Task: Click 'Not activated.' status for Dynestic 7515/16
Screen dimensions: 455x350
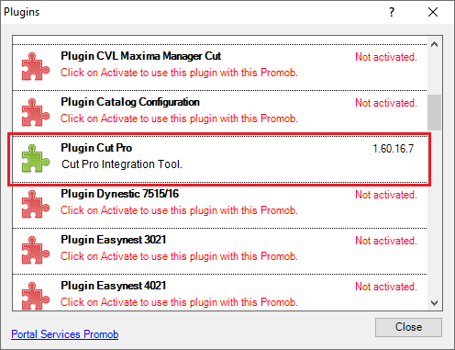Action: 386,195
